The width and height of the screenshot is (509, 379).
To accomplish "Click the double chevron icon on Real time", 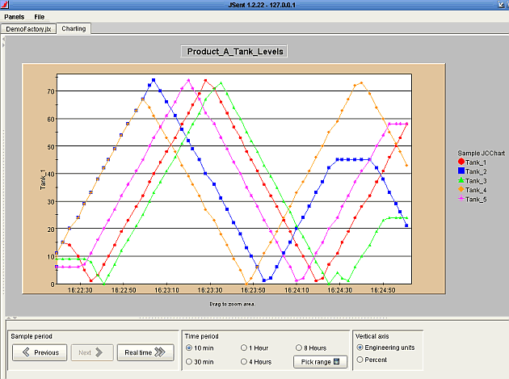I will tap(160, 352).
